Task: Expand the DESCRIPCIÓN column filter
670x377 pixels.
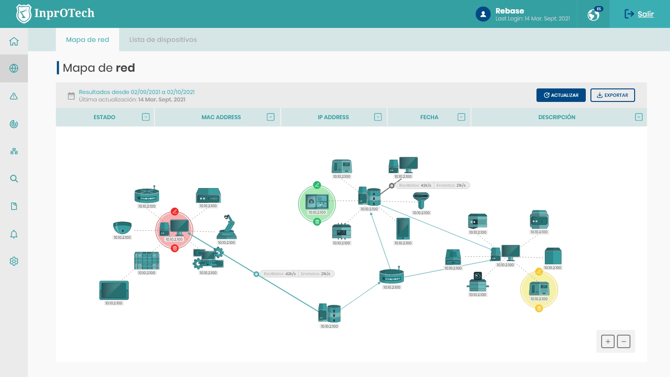Action: (x=639, y=117)
